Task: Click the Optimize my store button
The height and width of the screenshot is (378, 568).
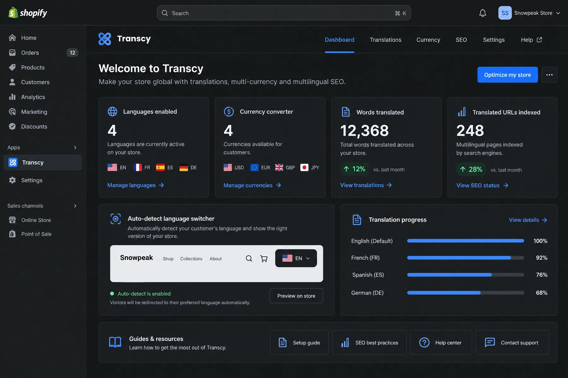Action: click(507, 75)
